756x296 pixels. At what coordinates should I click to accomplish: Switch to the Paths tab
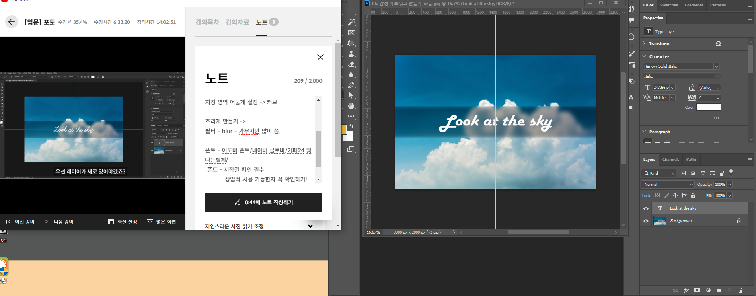coord(691,160)
